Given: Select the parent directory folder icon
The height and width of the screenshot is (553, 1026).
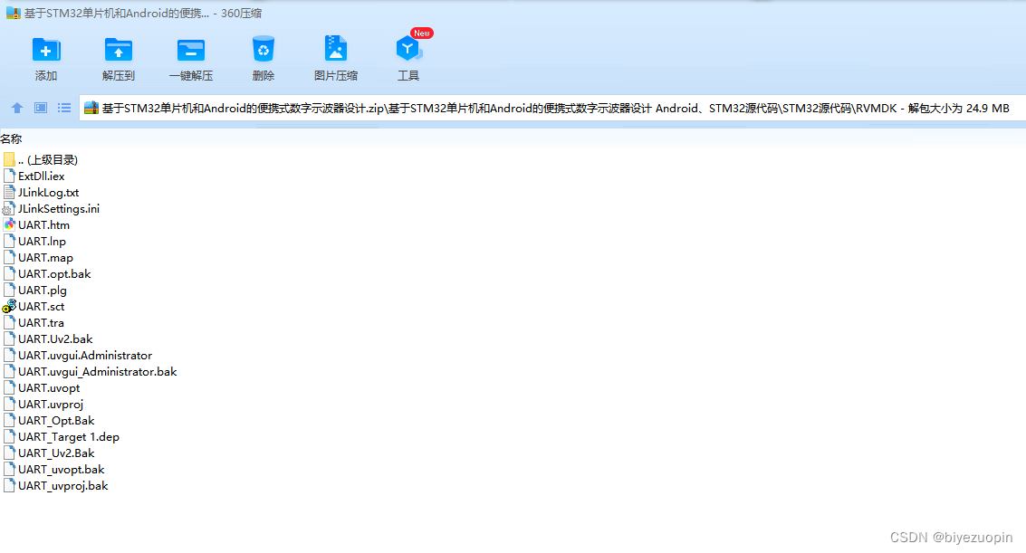Looking at the screenshot, I should tap(9, 159).
